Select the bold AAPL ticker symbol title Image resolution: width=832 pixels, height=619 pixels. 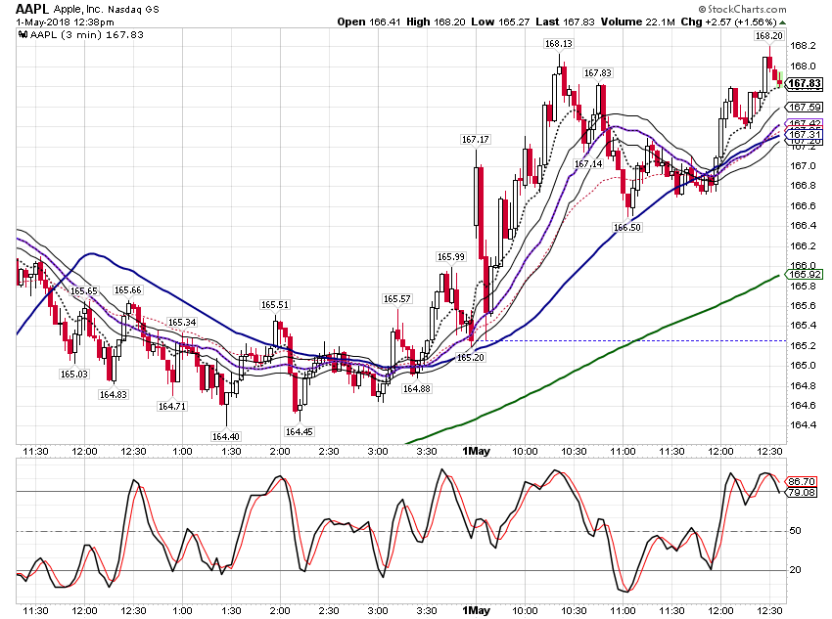tap(32, 9)
